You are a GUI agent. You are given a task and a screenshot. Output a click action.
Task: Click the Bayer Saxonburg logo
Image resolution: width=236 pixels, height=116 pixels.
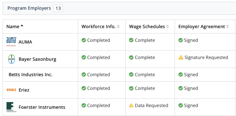coord(11,59)
